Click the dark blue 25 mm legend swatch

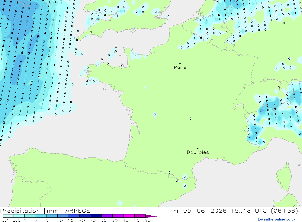[x=96, y=216]
